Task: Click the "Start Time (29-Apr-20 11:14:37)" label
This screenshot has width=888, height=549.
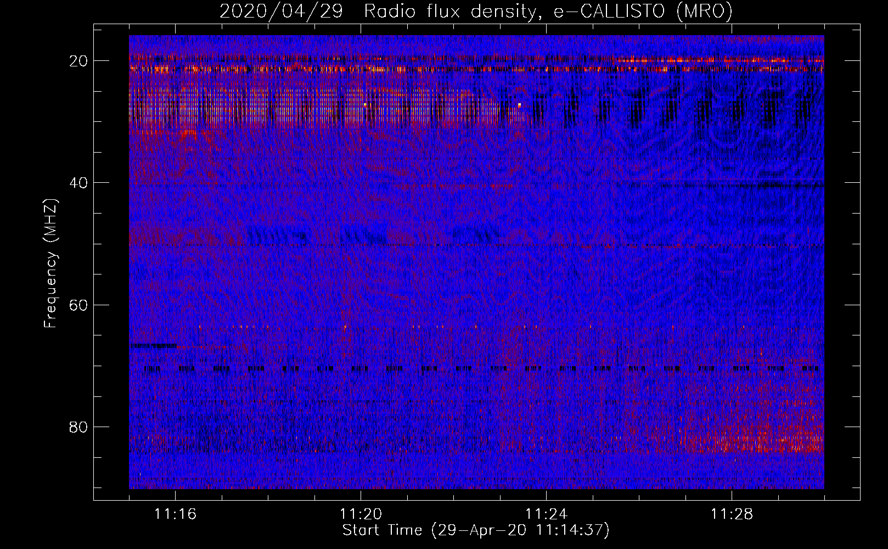Action: tap(476, 530)
